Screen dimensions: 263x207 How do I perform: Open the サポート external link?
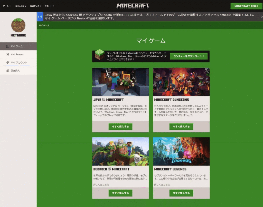click(x=49, y=6)
